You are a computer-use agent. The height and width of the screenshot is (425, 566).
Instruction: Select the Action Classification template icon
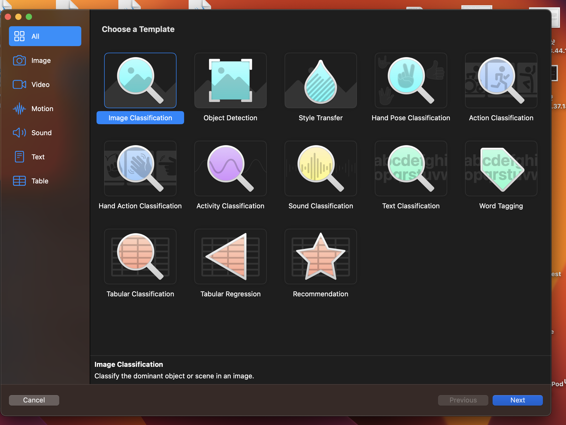(501, 80)
